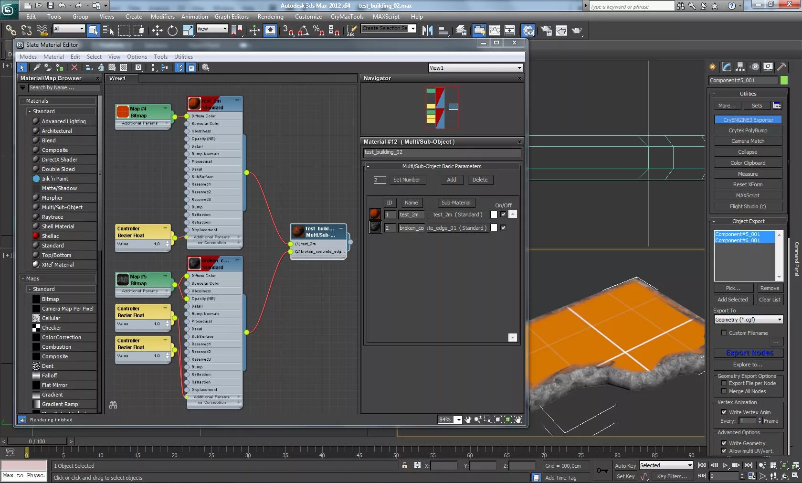Click the Render Production teapot icon
Screen dimensions: 802x483
577,31
